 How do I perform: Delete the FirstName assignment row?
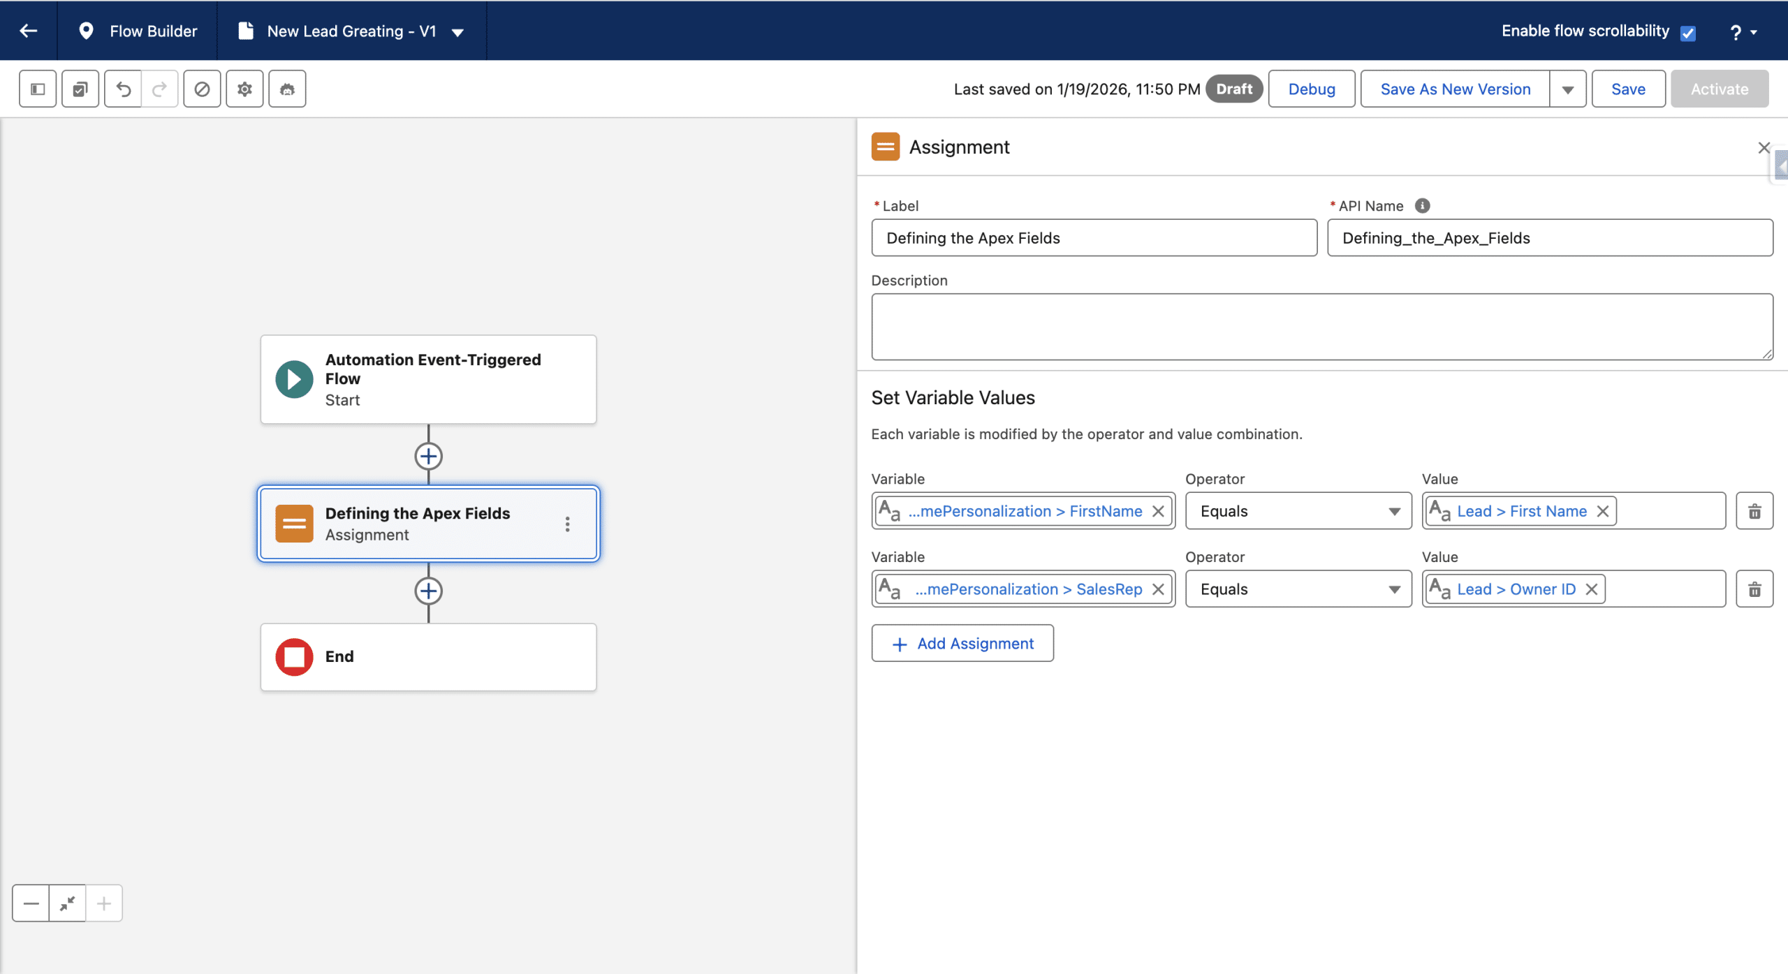(x=1754, y=511)
